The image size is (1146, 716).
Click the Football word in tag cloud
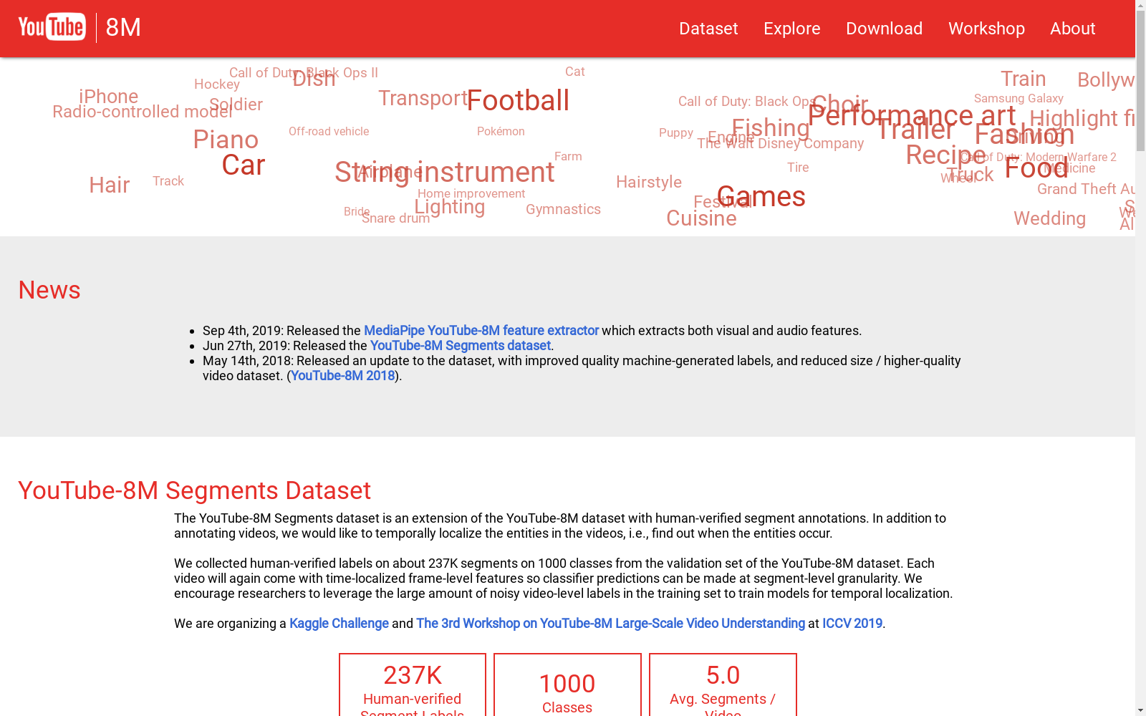pyautogui.click(x=518, y=101)
